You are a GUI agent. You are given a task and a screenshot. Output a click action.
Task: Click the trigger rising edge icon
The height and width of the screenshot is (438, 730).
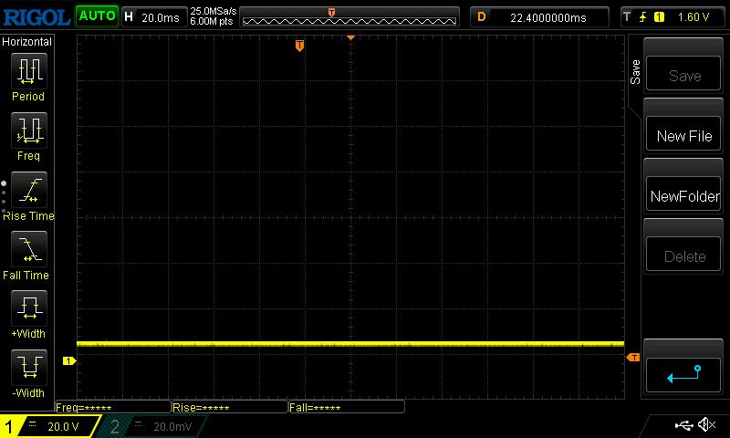(642, 17)
